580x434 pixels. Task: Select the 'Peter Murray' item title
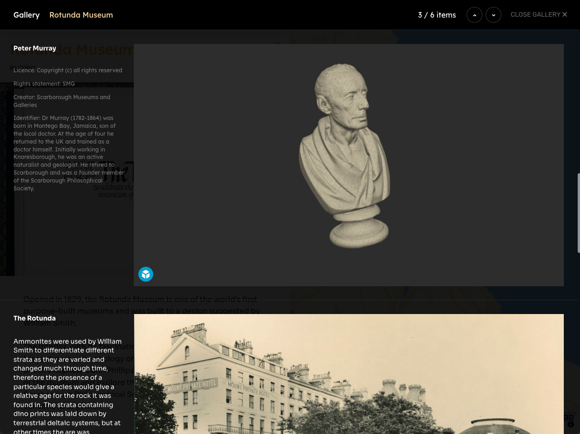35,48
